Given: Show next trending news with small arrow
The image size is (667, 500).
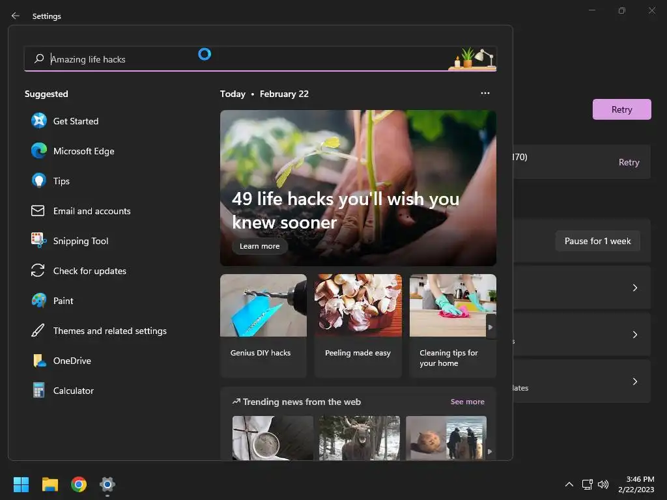Looking at the screenshot, I should pyautogui.click(x=490, y=452).
